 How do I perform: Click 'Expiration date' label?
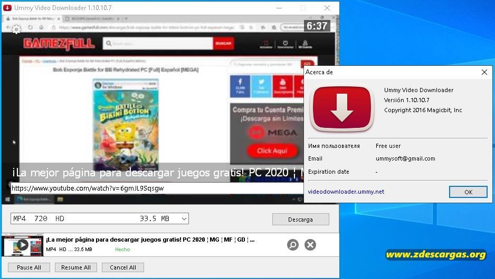point(329,172)
